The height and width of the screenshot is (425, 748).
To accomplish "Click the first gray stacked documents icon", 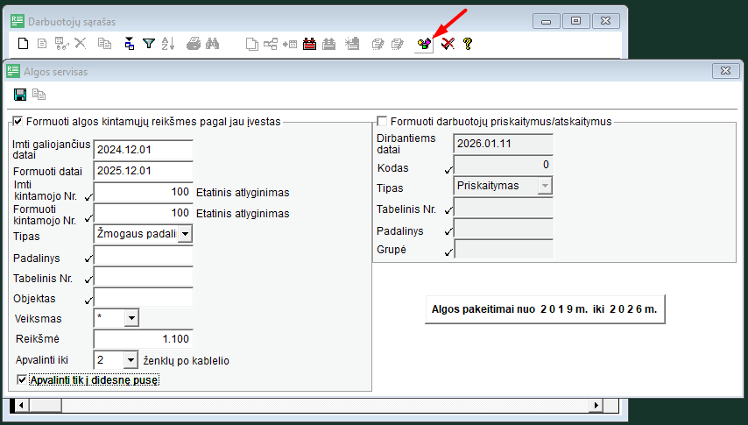I will [378, 45].
